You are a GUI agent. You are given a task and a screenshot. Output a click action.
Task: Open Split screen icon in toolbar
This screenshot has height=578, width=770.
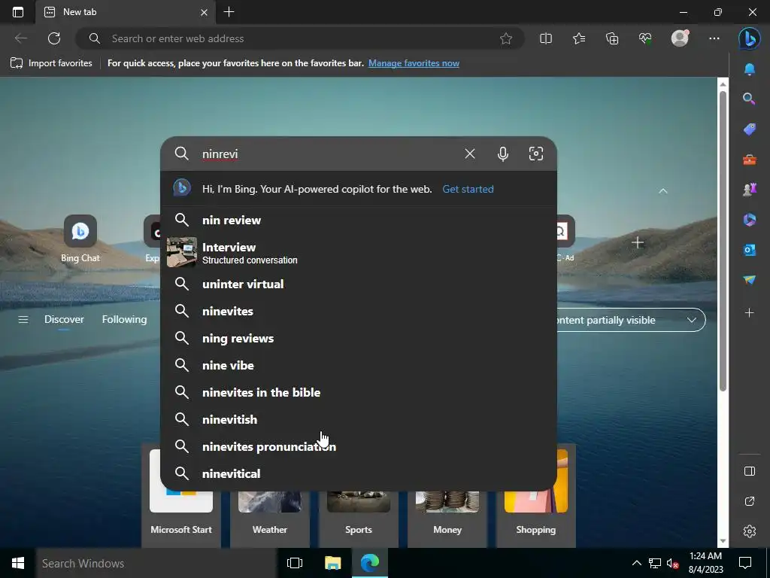546,38
